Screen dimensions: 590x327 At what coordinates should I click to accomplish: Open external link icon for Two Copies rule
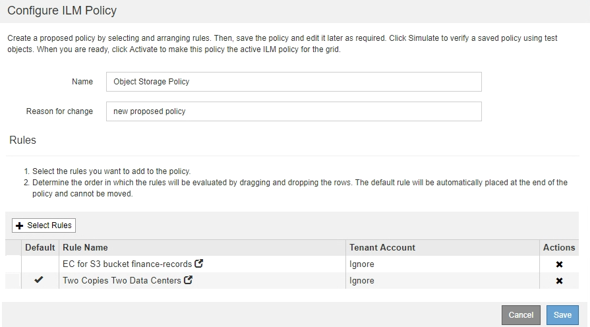pos(188,280)
